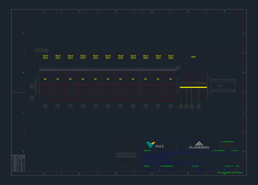258x185 pixels.
Task: Click the Nº DA SE field label
Action: point(235,151)
